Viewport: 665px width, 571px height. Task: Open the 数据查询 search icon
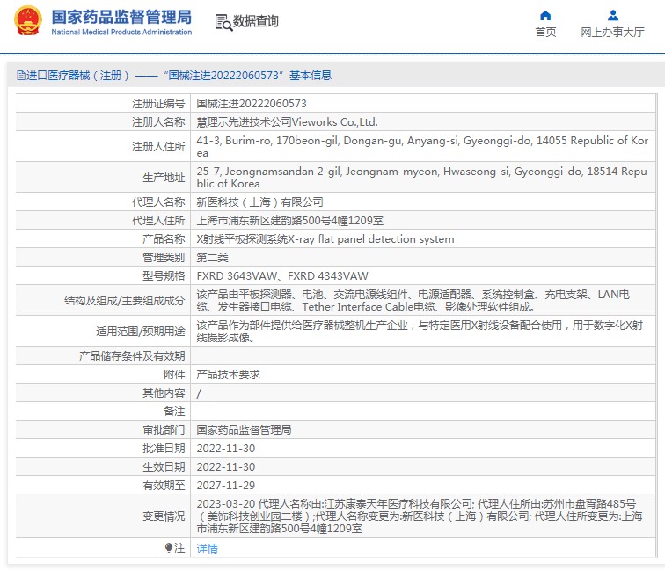tap(223, 23)
